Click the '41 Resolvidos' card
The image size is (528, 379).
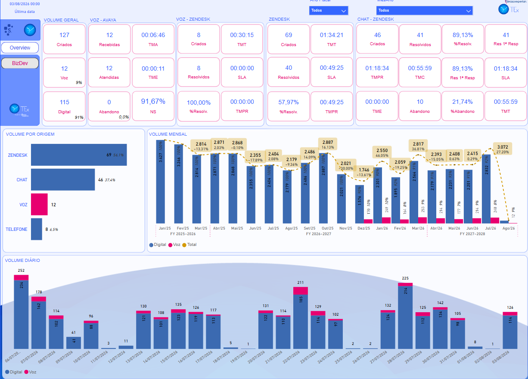click(420, 39)
